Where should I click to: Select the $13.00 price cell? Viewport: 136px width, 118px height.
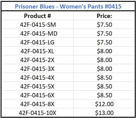[104, 113]
